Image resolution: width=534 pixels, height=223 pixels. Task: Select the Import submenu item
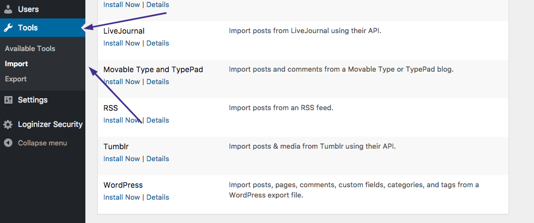point(16,64)
